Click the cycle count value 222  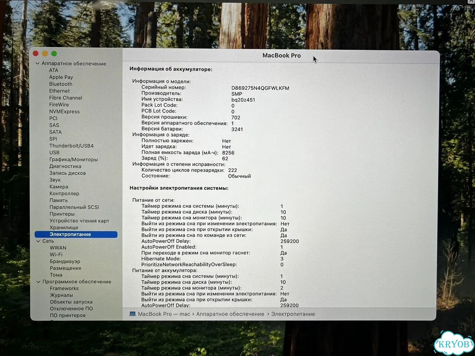coord(232,171)
